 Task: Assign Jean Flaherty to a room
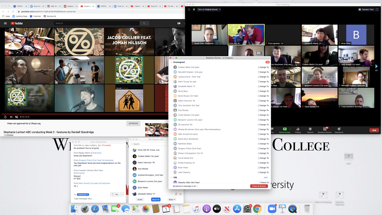[x=263, y=172]
